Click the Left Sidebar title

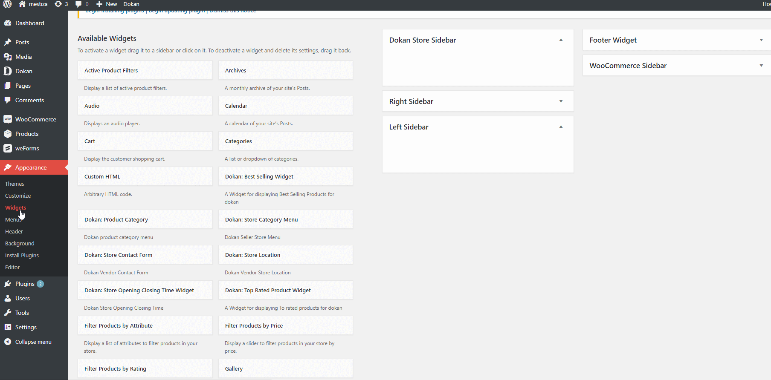point(409,127)
